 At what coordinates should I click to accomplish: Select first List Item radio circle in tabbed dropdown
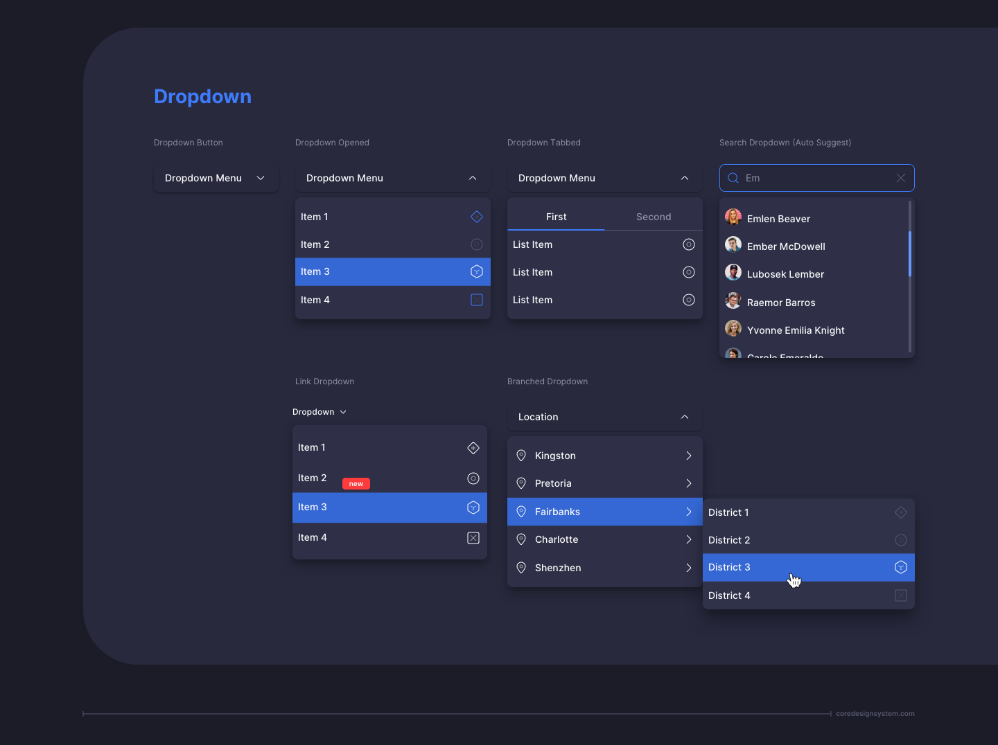(x=689, y=244)
